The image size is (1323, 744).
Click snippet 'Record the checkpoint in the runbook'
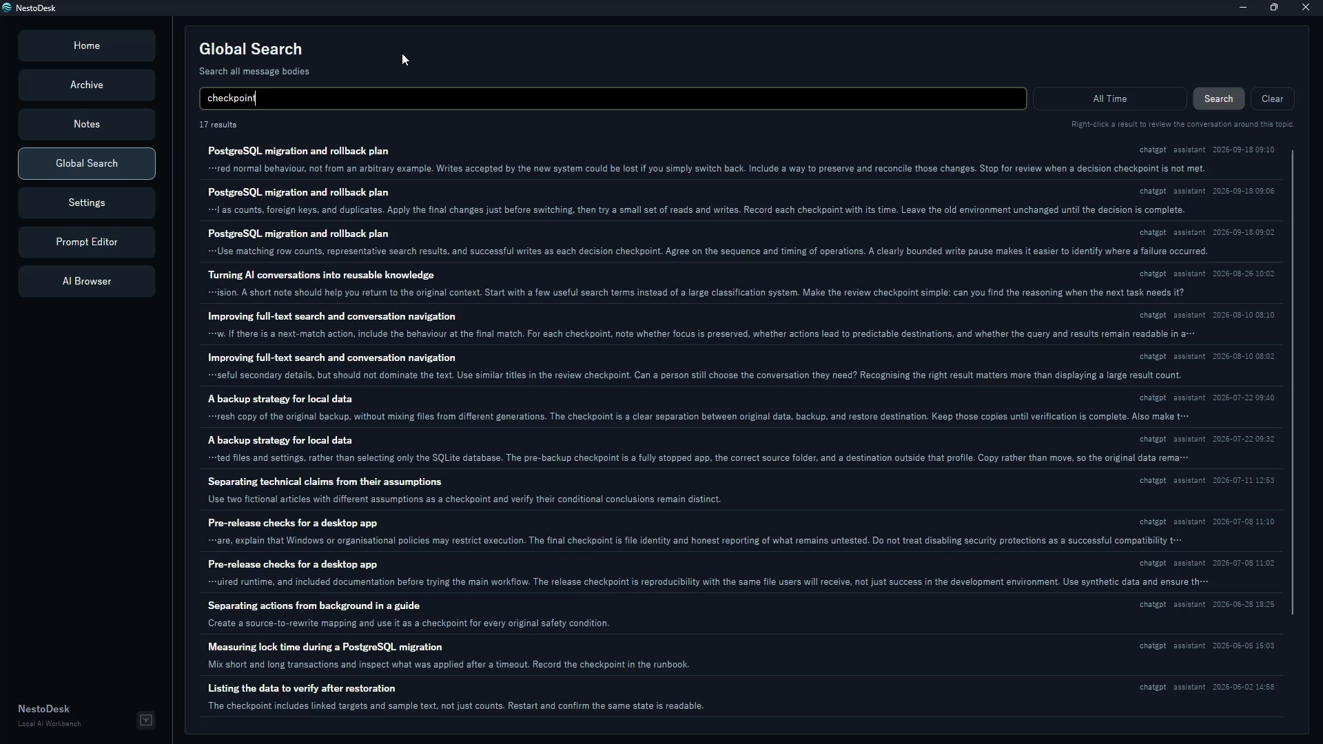point(611,665)
